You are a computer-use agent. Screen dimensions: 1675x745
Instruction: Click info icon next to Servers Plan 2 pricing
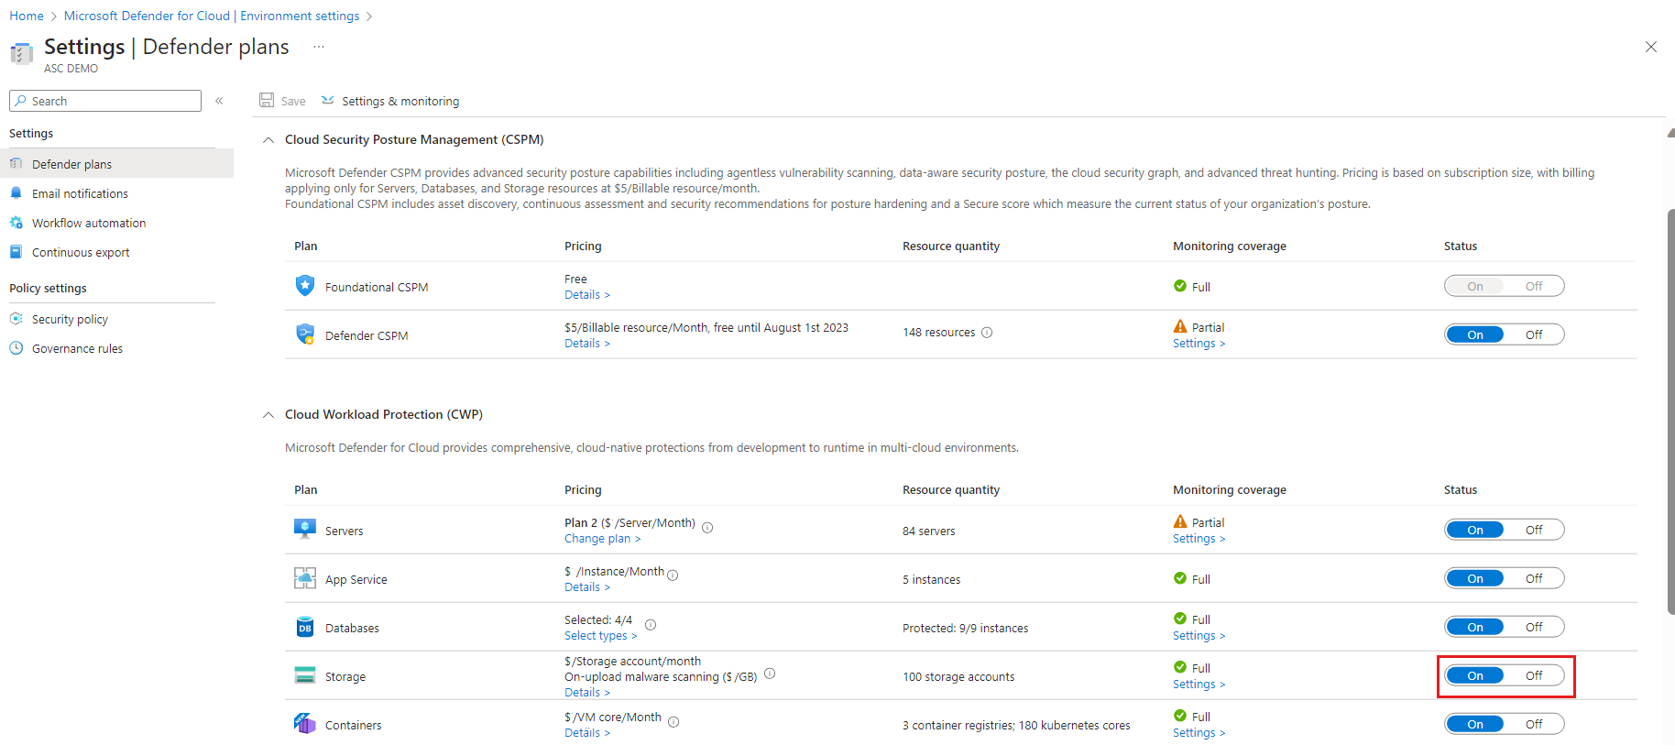coord(707,527)
